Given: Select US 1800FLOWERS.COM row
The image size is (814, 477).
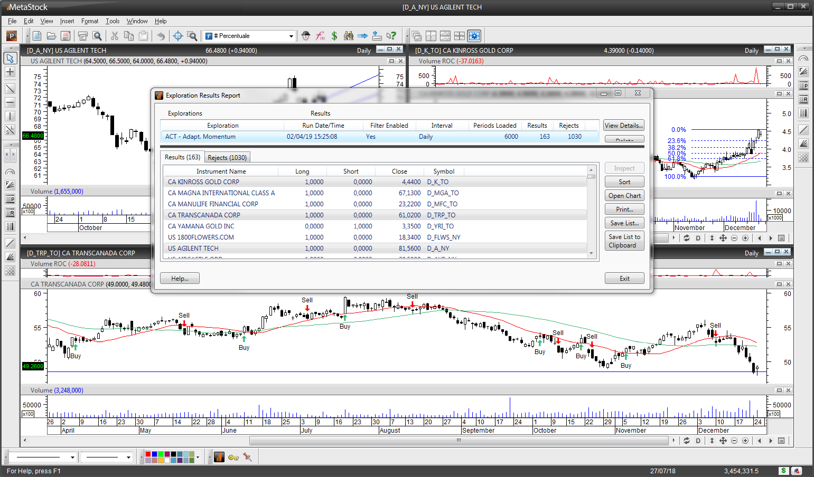Looking at the screenshot, I should coord(375,237).
